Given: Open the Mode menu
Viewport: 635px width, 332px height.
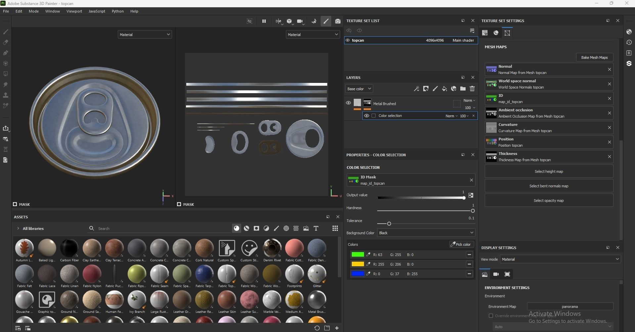Looking at the screenshot, I should pos(34,11).
